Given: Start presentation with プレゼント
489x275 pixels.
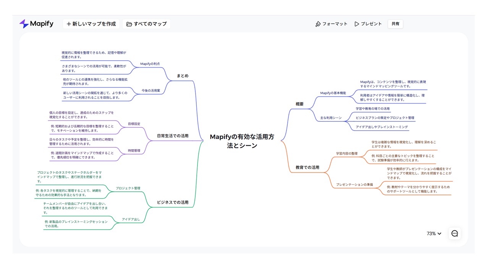Looking at the screenshot, I should (x=368, y=24).
